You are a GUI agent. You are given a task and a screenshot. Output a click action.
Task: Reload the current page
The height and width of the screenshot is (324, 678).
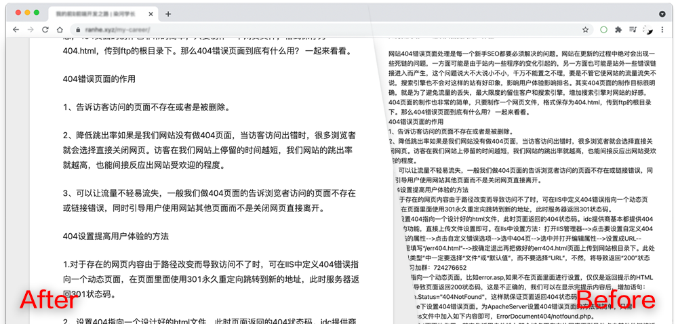(45, 30)
